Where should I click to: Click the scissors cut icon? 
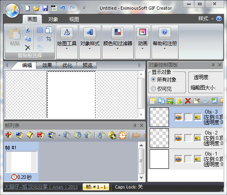click(28, 30)
